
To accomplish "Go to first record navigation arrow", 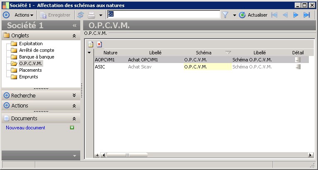I will [x=274, y=15].
